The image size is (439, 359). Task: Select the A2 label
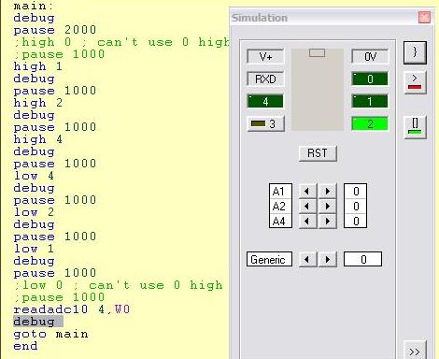click(280, 206)
